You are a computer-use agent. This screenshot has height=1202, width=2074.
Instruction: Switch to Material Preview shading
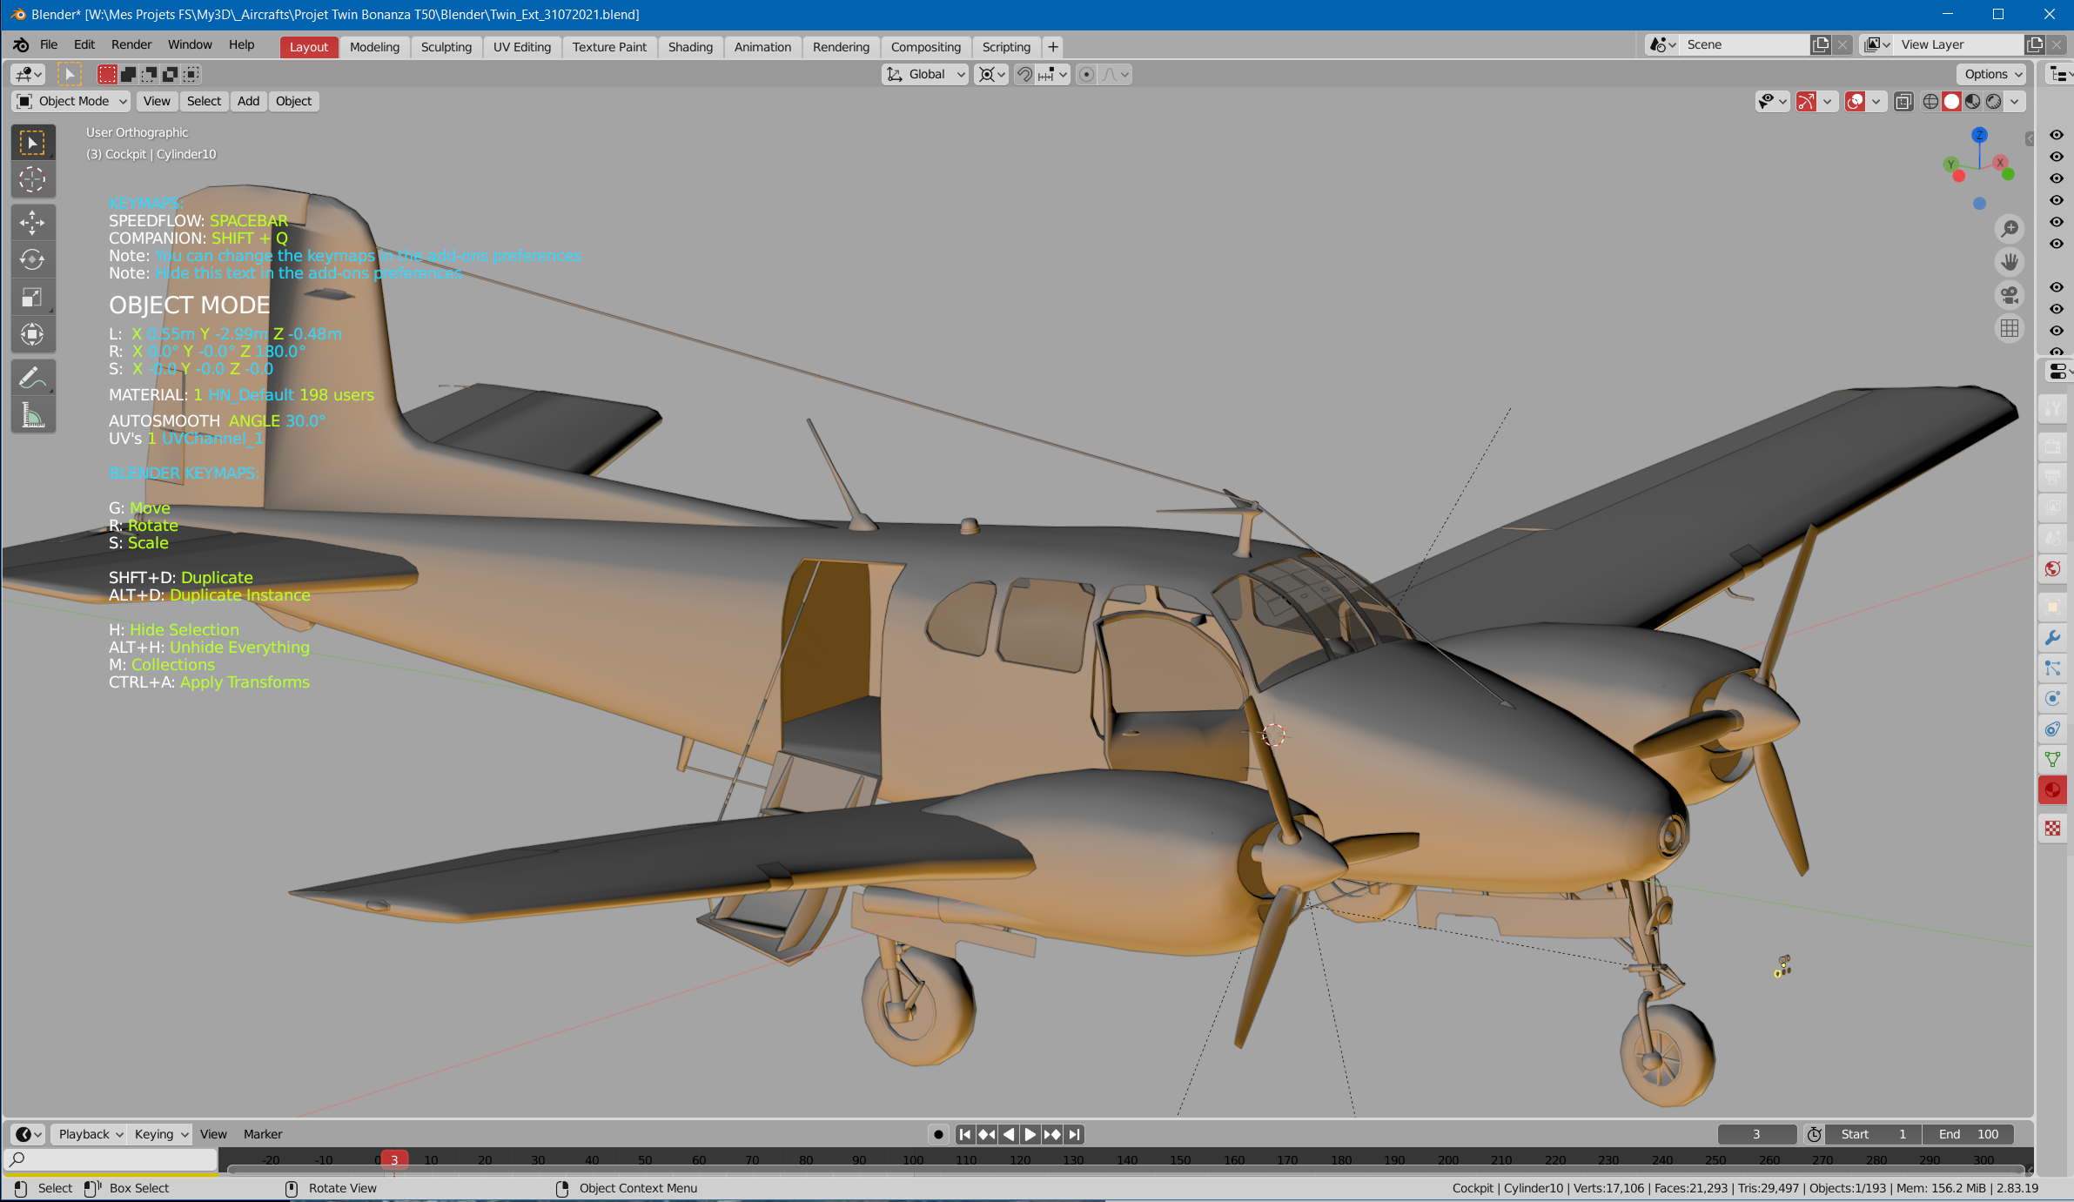click(1972, 102)
